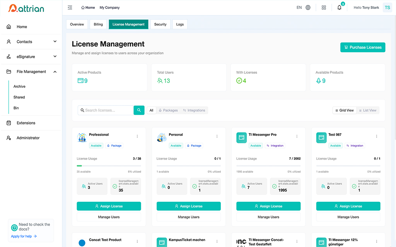This screenshot has height=247, width=396.
Task: Click the magnifier search button
Action: tap(139, 110)
